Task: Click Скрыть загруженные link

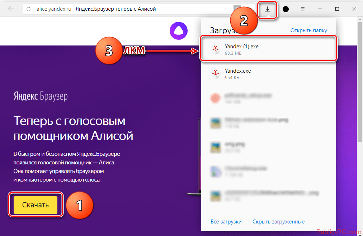Action: click(278, 221)
